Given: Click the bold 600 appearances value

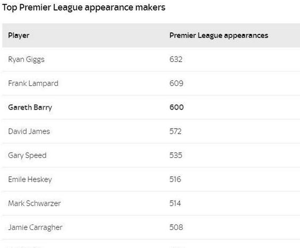Looking at the screenshot, I should point(176,107).
